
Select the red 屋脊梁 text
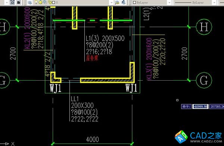point(92,58)
